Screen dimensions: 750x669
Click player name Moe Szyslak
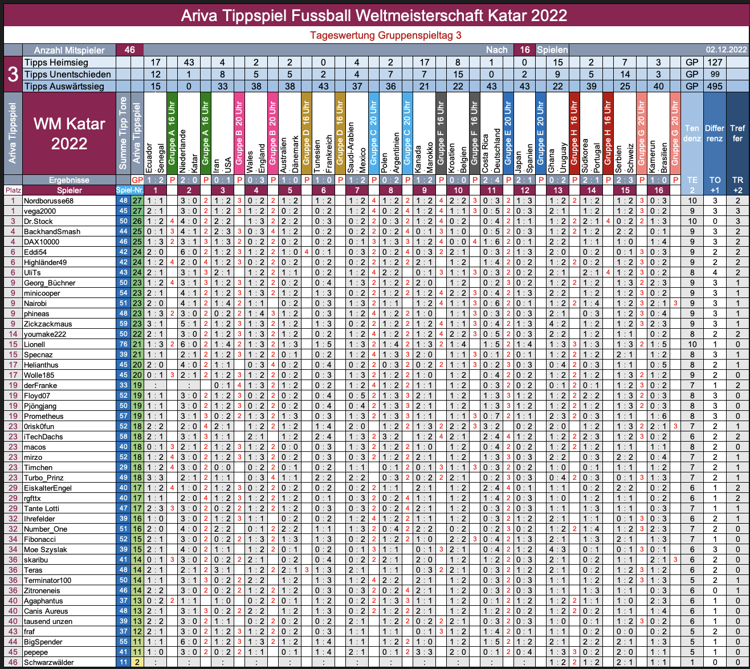pyautogui.click(x=46, y=549)
